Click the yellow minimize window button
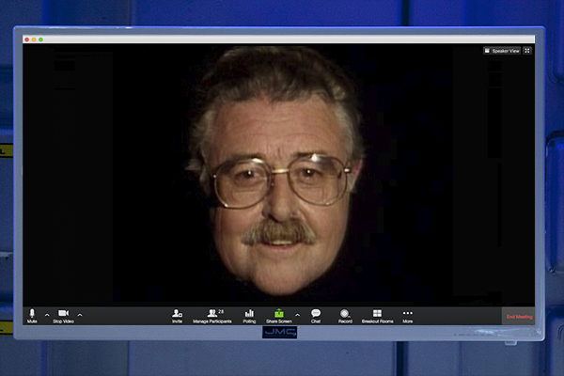This screenshot has height=376, width=564. 35,39
